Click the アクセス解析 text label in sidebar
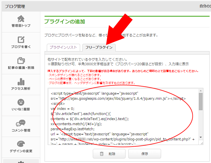This screenshot has height=163, width=211. 21,89
